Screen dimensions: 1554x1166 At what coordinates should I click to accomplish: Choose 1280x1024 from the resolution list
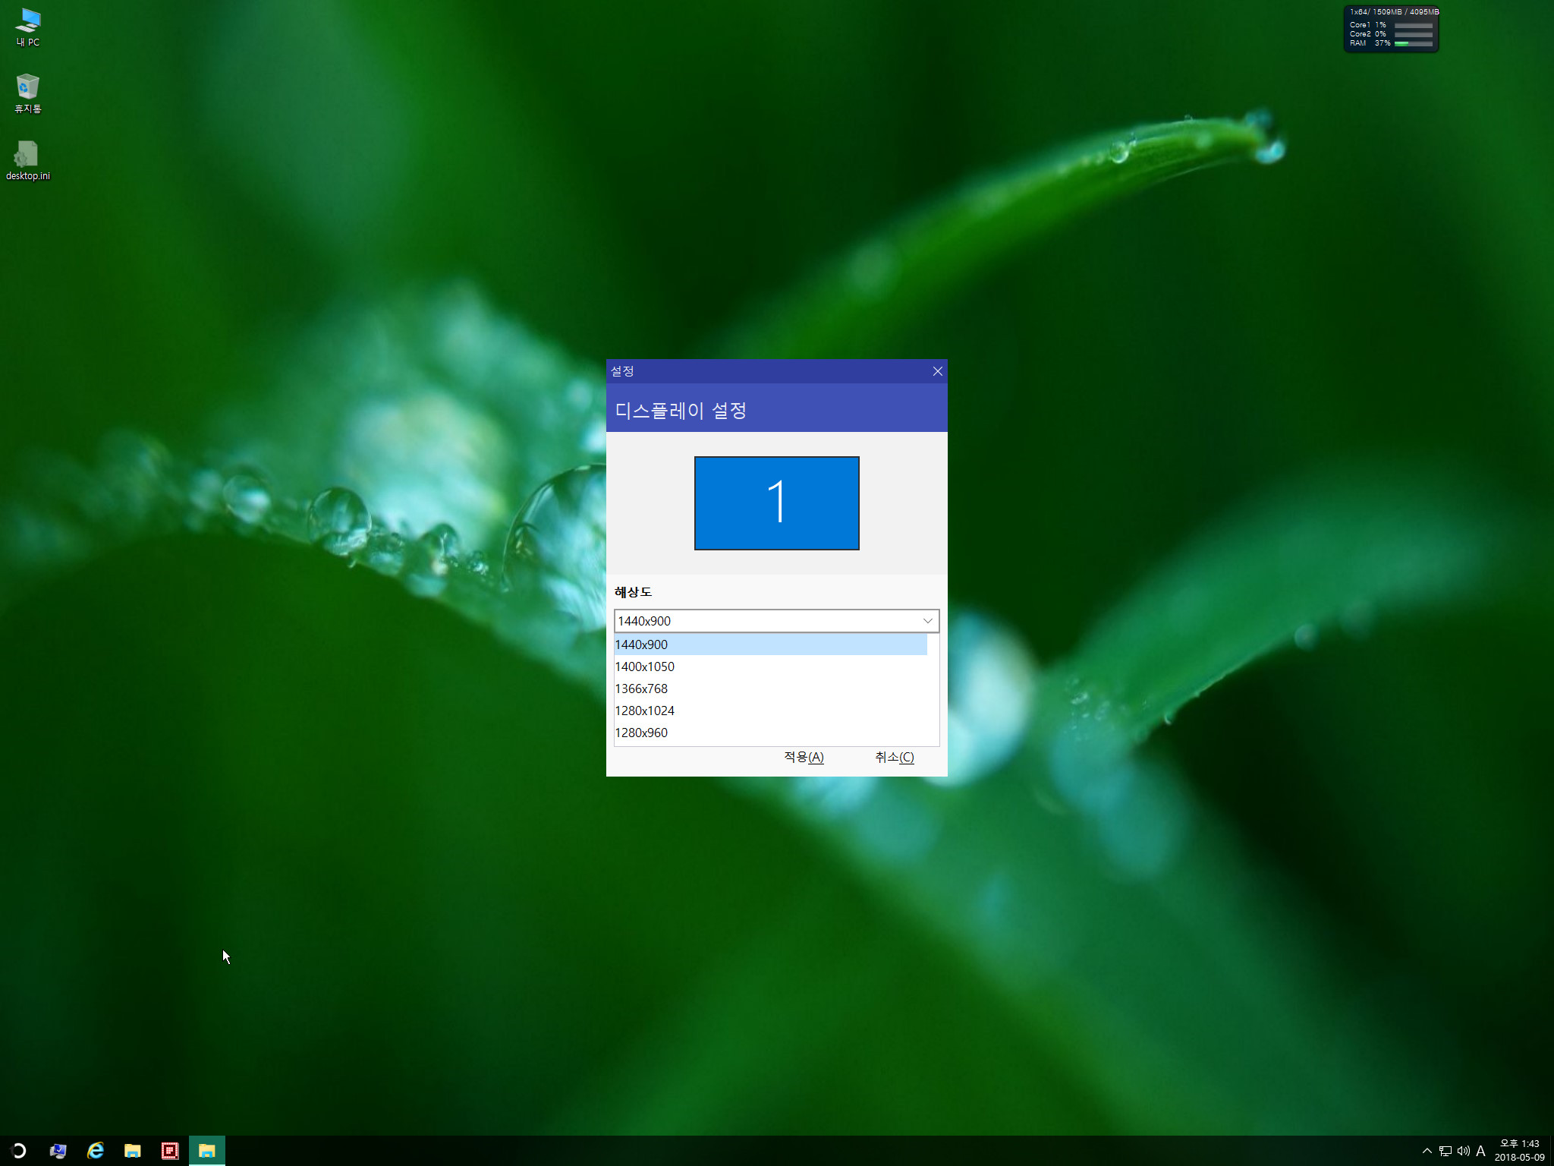[x=771, y=711]
